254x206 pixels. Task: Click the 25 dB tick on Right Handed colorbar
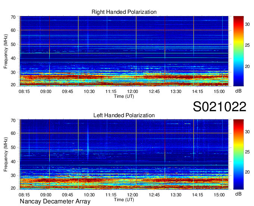point(247,45)
